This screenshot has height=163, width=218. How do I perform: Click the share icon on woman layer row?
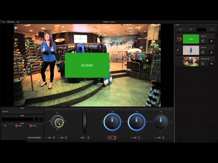203,52
